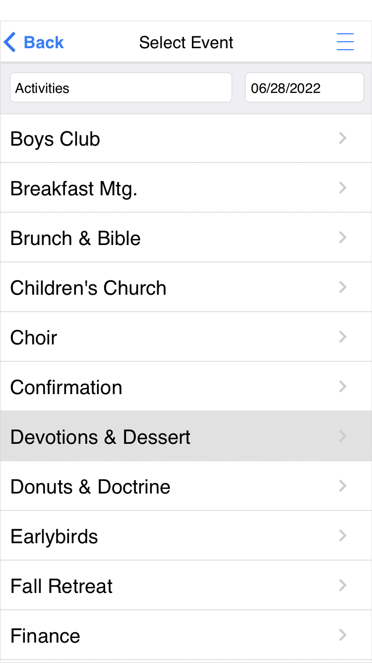Open the Fall Retreat event
Image resolution: width=372 pixels, height=663 pixels.
pos(62,586)
